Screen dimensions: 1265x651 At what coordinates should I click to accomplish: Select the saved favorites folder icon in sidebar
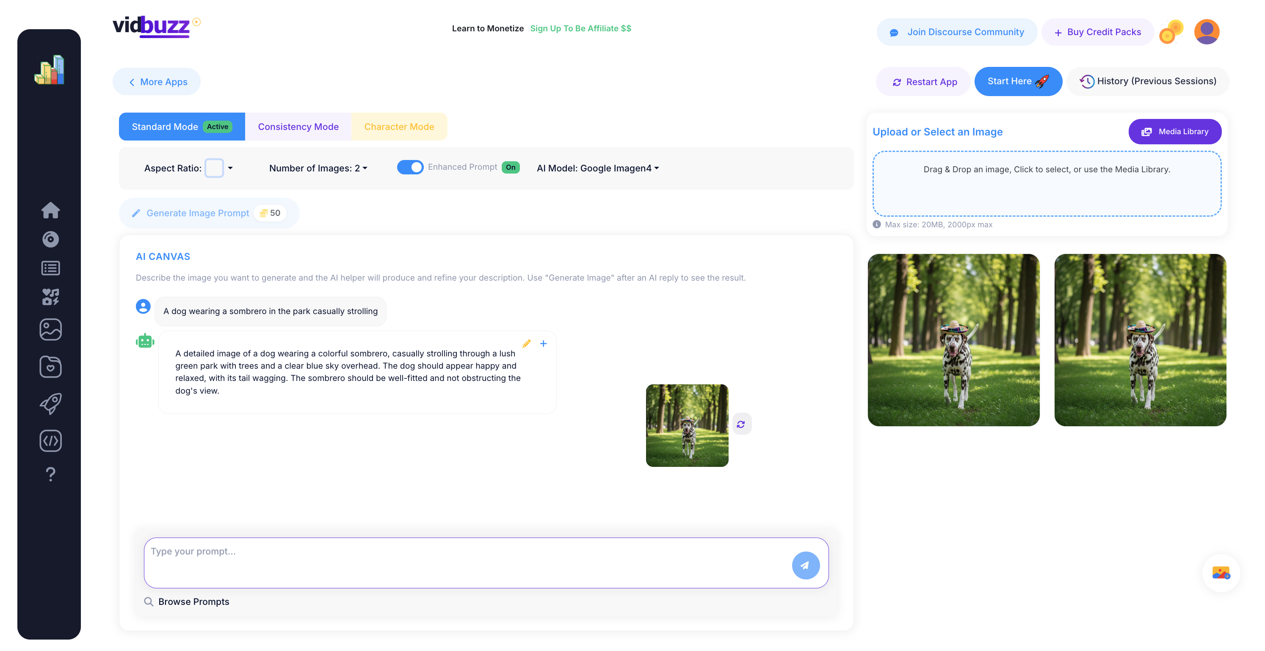click(x=50, y=366)
